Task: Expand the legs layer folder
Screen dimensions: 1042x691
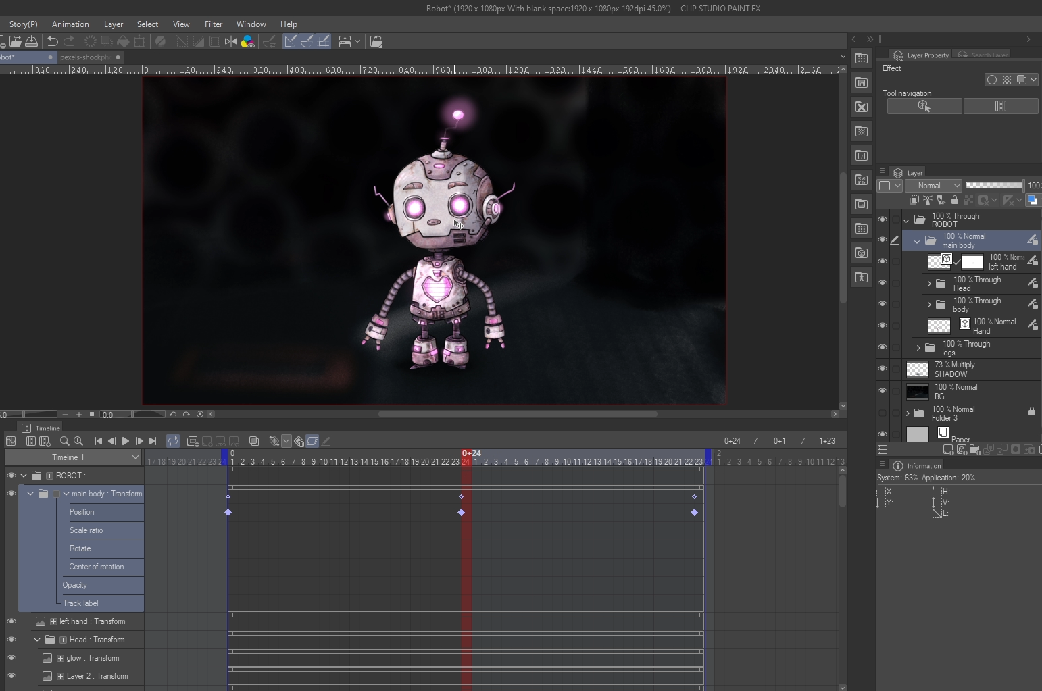Action: (918, 348)
